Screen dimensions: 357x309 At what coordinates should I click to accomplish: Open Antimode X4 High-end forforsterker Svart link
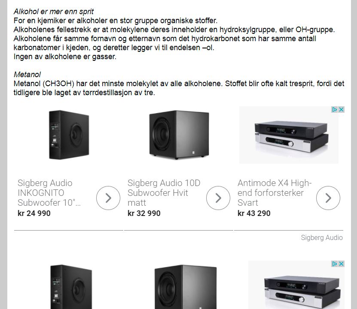click(x=275, y=193)
